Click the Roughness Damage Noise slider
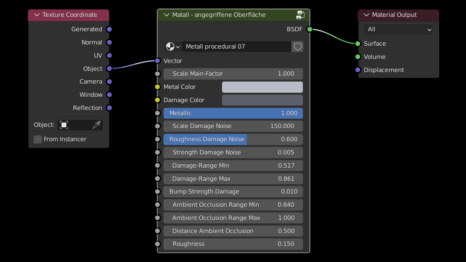The image size is (466, 262). click(x=233, y=139)
